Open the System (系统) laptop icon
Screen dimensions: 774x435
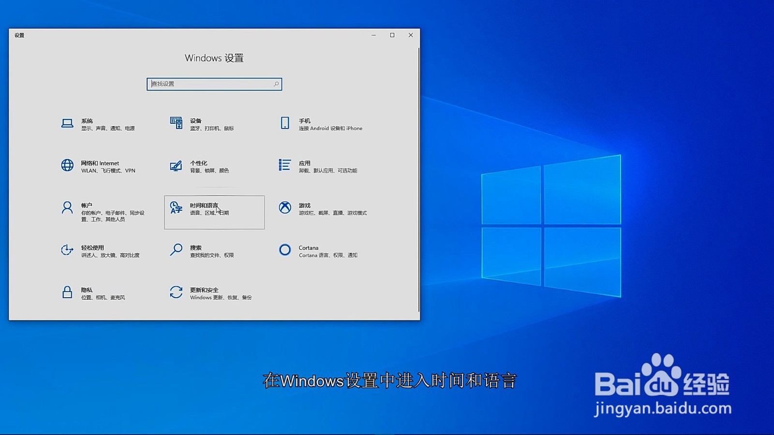click(x=67, y=123)
